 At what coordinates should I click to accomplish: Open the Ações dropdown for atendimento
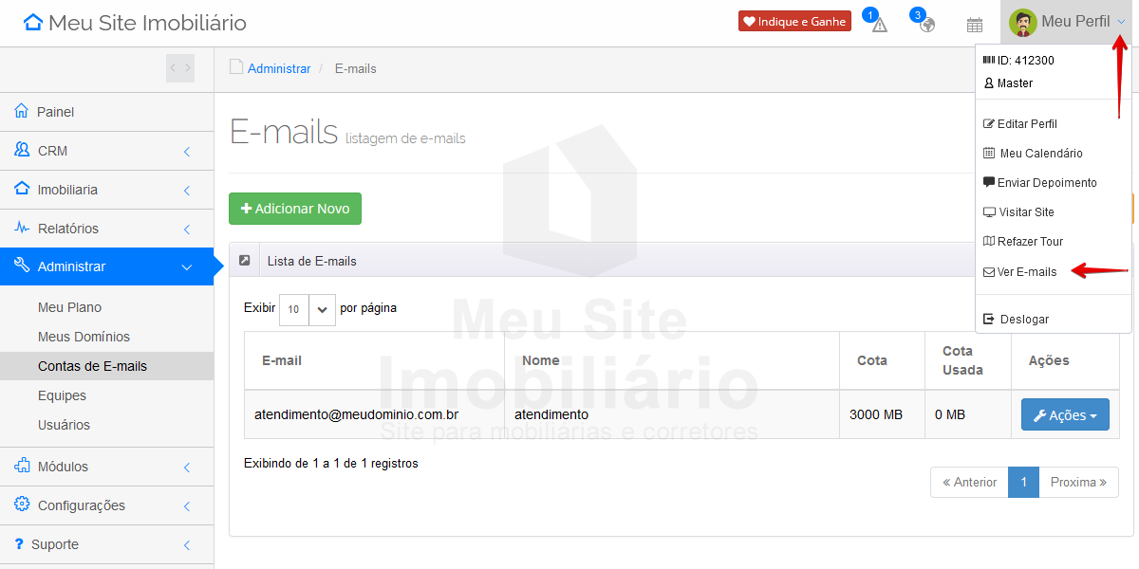(x=1064, y=415)
